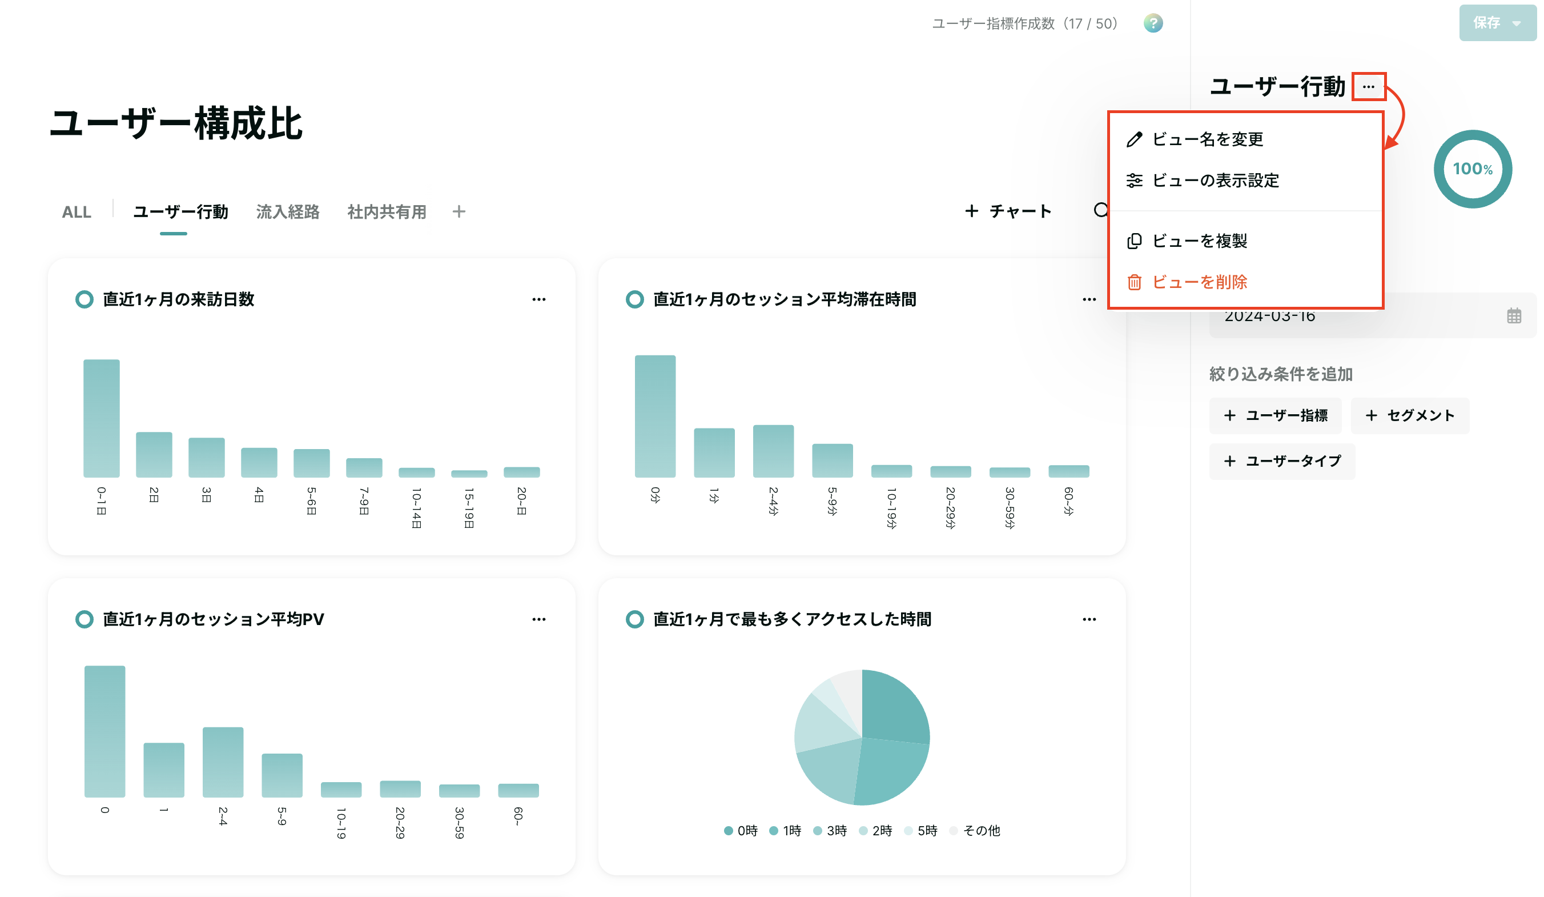Switch to the 流入経路 tab
Screen dimensions: 1544x897
287,212
